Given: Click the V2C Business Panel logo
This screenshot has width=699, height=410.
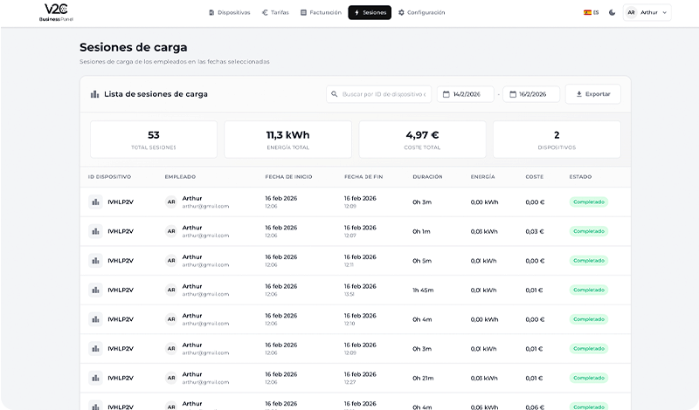Looking at the screenshot, I should (x=56, y=12).
